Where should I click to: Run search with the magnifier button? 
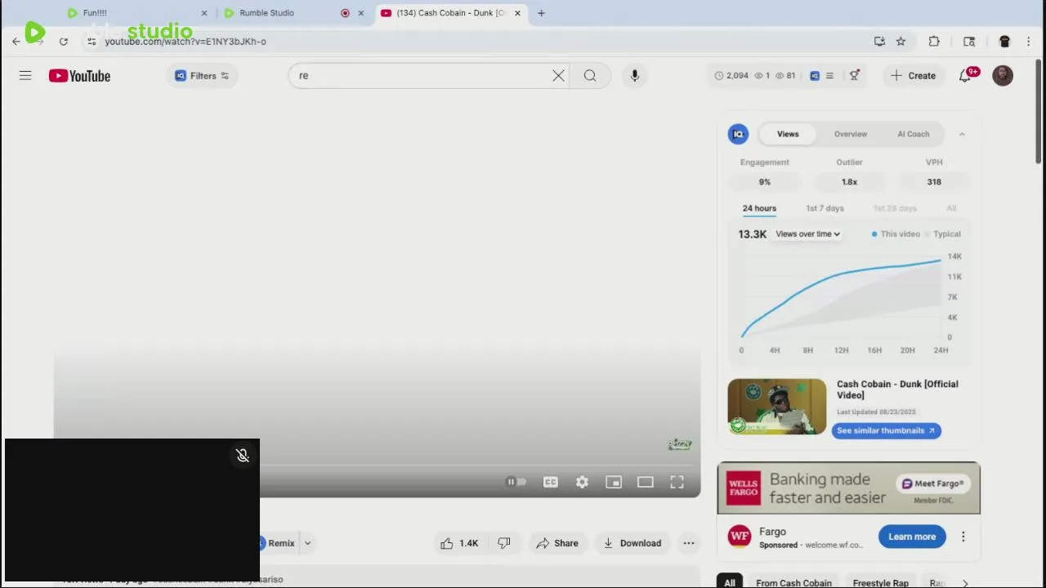coord(590,76)
